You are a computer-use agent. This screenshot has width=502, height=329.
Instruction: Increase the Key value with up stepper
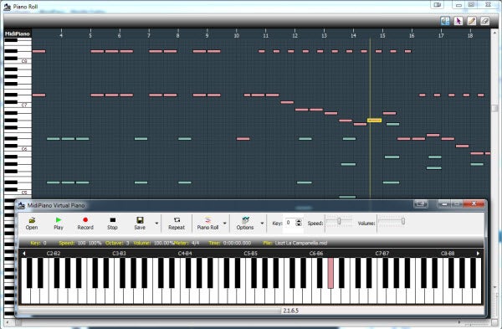tap(299, 221)
